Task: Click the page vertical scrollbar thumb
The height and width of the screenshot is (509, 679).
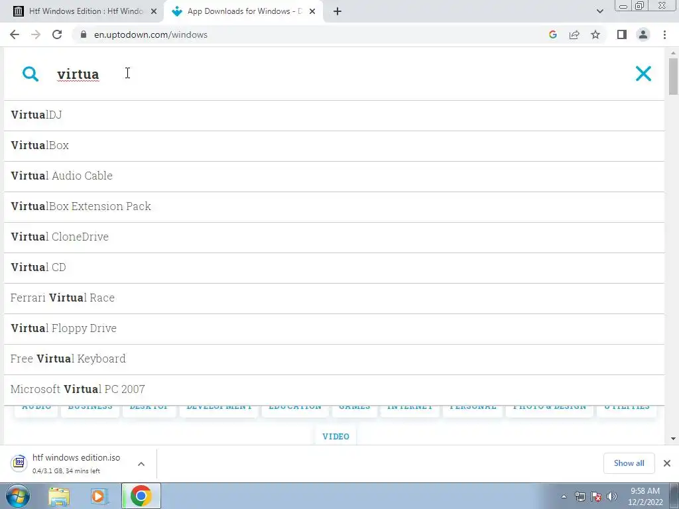Action: coord(673,76)
